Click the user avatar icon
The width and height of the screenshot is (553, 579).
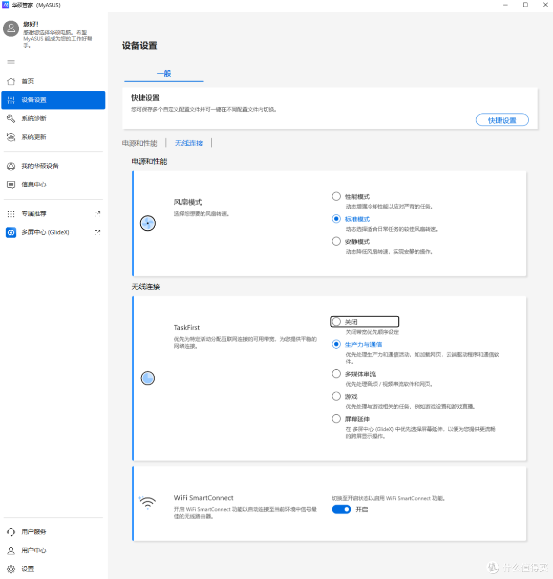(x=11, y=28)
